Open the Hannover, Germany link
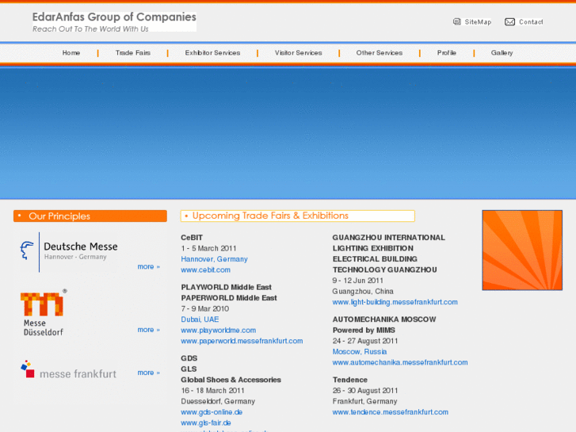Image resolution: width=576 pixels, height=432 pixels. click(214, 259)
